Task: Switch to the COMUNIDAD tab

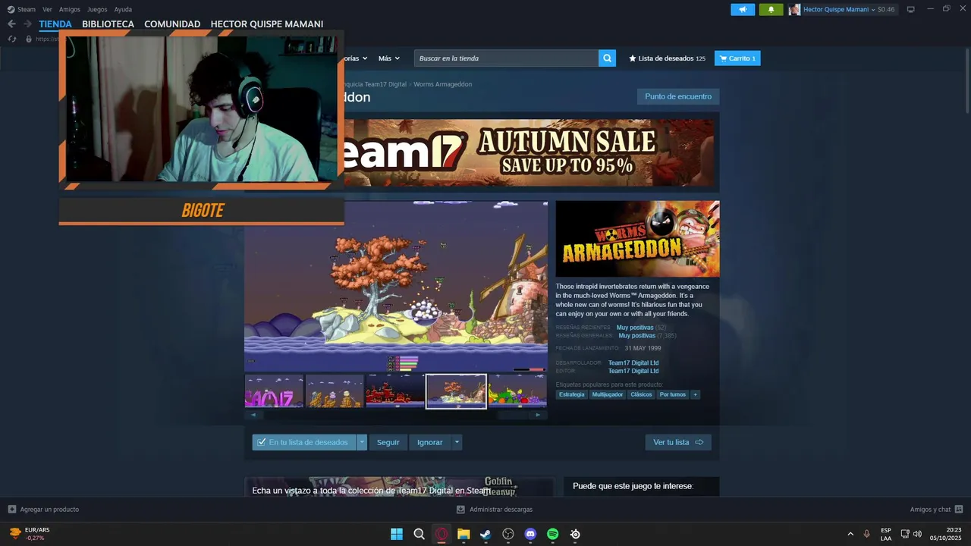Action: (x=172, y=24)
